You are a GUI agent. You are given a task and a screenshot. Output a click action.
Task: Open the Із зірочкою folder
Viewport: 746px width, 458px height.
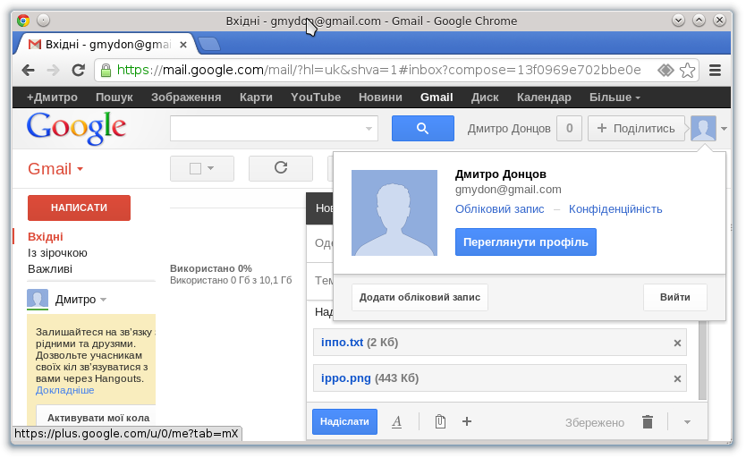(57, 253)
